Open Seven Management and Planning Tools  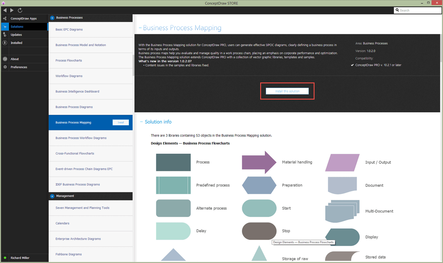[91, 208]
